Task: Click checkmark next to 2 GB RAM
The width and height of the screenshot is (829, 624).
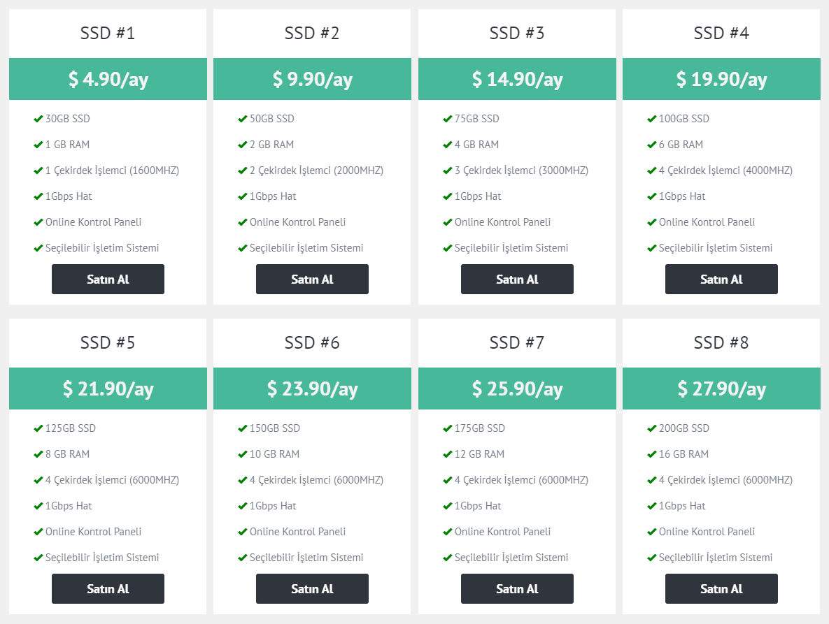Action: click(242, 145)
